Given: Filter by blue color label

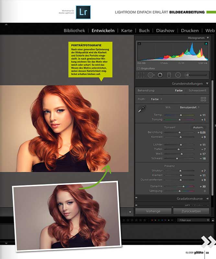Looking at the screenshot, I should [x=162, y=220].
